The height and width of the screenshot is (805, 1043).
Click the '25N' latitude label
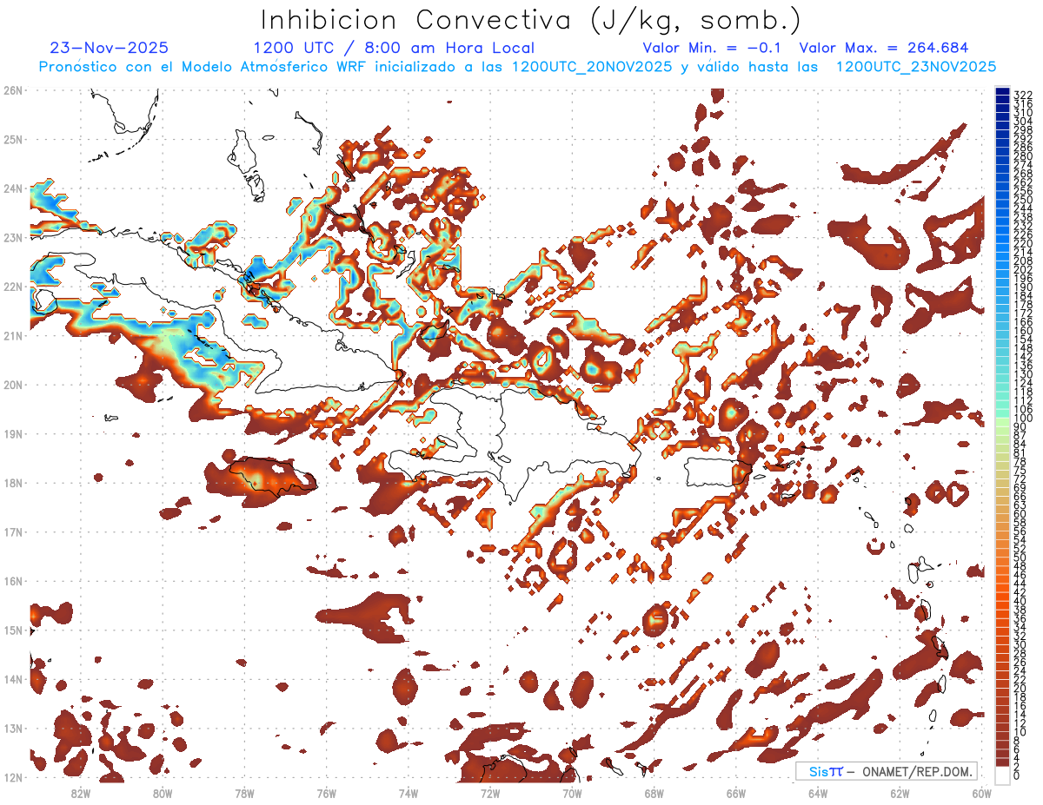tap(12, 139)
